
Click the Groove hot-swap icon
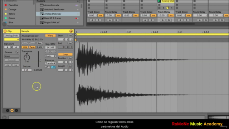coord(17,52)
